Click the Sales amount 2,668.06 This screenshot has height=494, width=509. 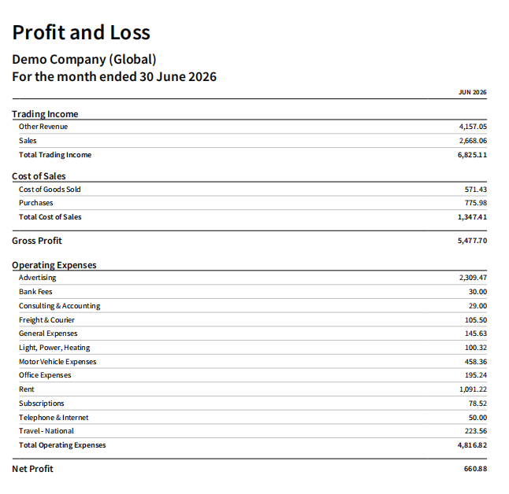(473, 141)
